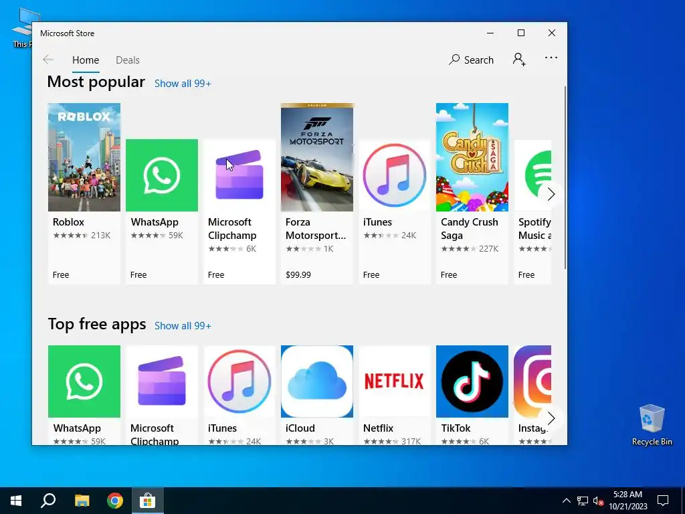Open the Forza Motorsport cover image
The height and width of the screenshot is (514, 685).
click(316, 157)
